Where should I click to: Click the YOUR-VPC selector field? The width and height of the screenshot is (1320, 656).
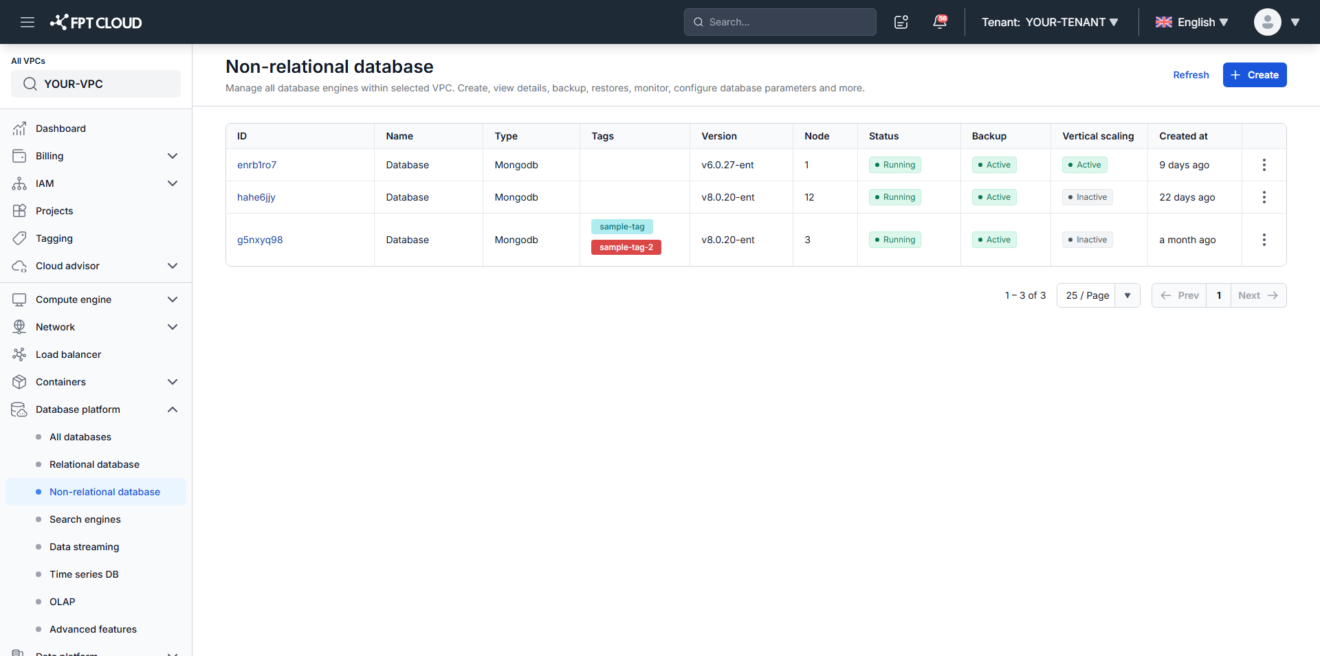[x=96, y=84]
